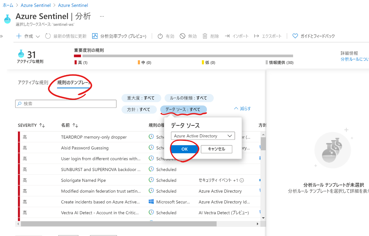Click the 有効 power icon

coord(160,36)
